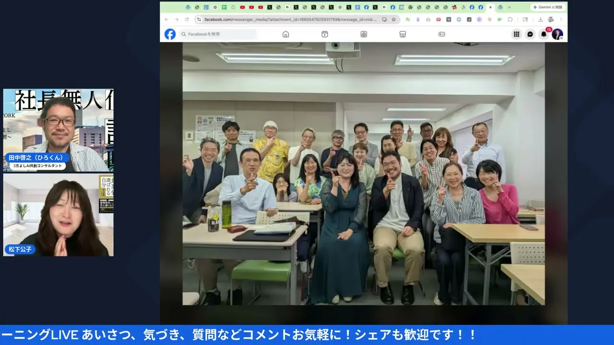Viewport: 614px width, 345px height.
Task: Switch to the leftmost WordPress tab
Action: pyautogui.click(x=188, y=7)
